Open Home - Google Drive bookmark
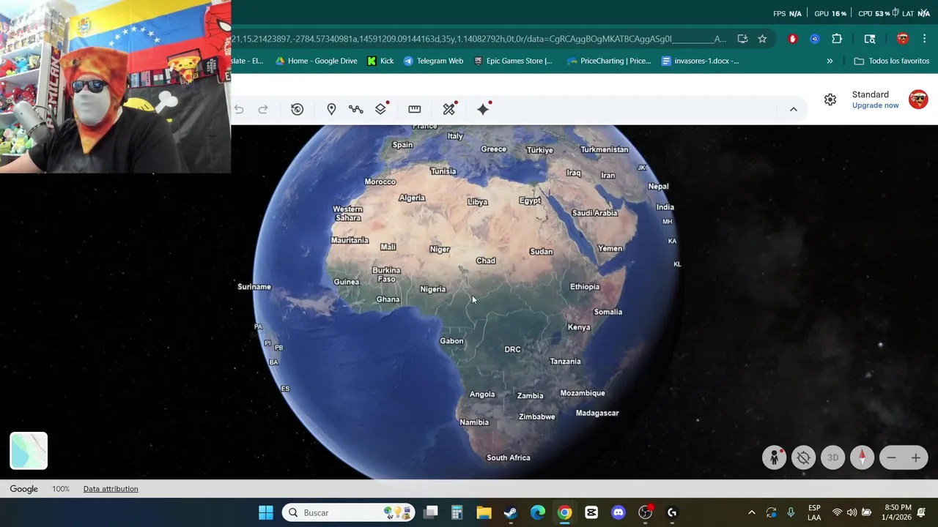 tap(316, 61)
